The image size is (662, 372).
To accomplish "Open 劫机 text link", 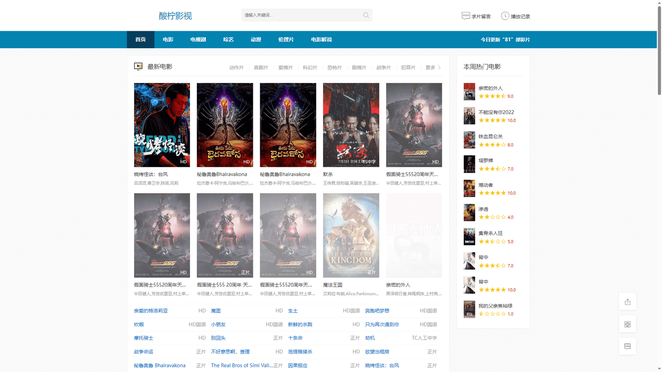I will 370,338.
